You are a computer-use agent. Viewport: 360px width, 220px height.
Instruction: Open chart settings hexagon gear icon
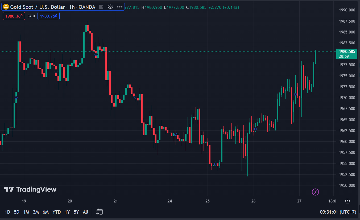coord(347,201)
